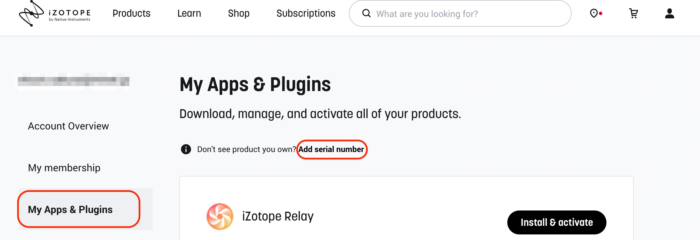
Task: Go to Account Overview
Action: (68, 126)
